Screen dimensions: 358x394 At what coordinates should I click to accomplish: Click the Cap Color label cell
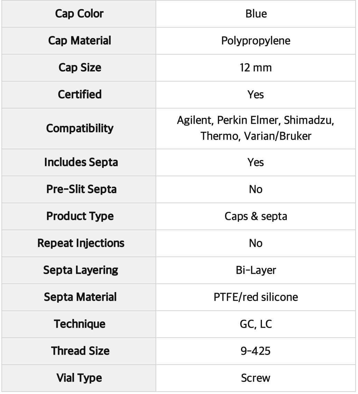(79, 13)
